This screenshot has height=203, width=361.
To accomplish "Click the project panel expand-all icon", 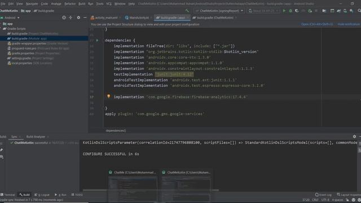I will (71, 17).
